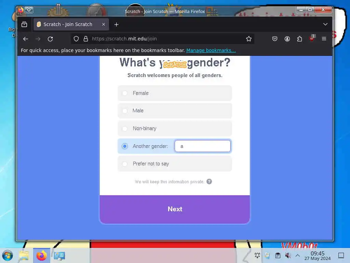Focus the address bar showing scratch.mit.edu/join
Screen dimensions: 350x263
coord(162,39)
